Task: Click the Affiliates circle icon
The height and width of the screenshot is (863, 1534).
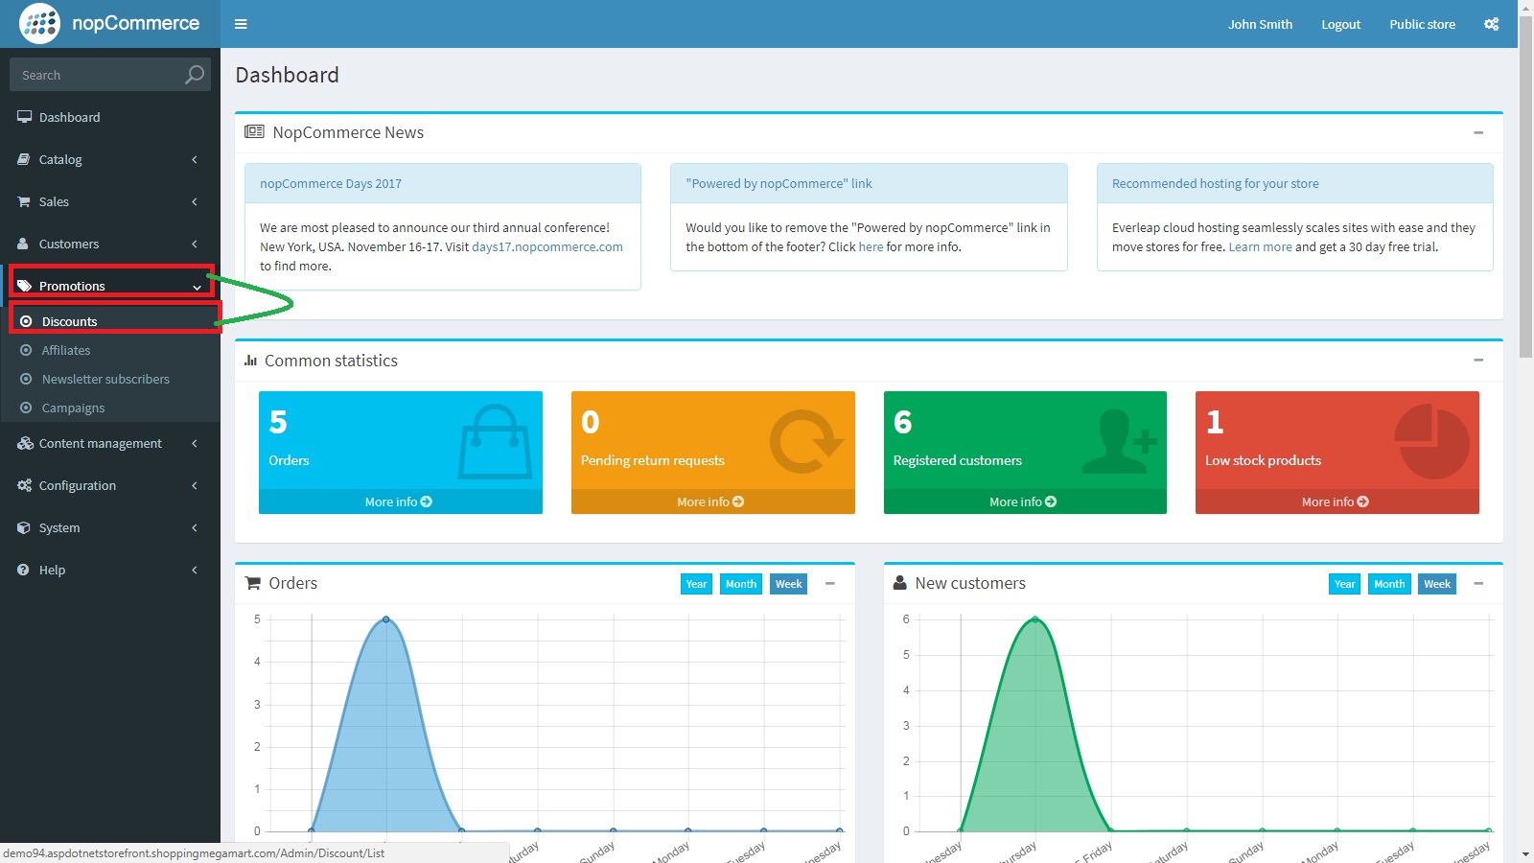Action: (x=26, y=350)
